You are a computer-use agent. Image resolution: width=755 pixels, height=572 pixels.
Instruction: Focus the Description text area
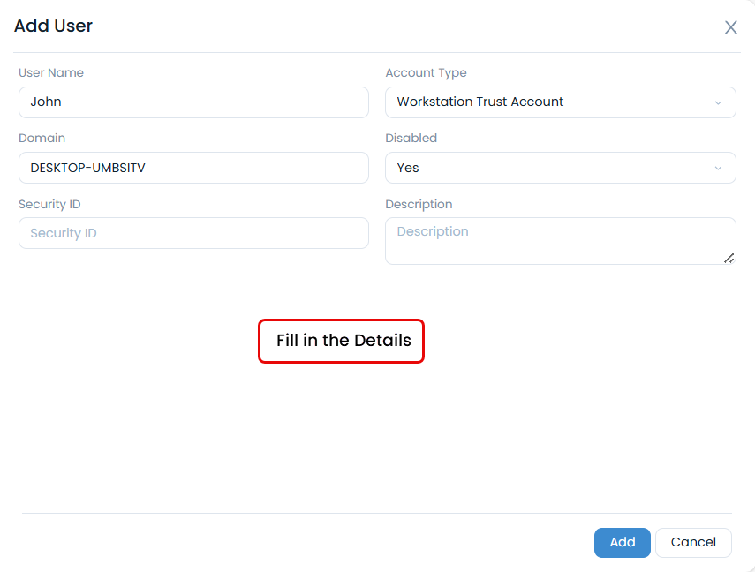(x=560, y=240)
